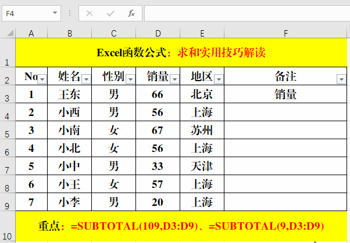Select the sales cell showing 57
350x243 pixels.
click(158, 184)
